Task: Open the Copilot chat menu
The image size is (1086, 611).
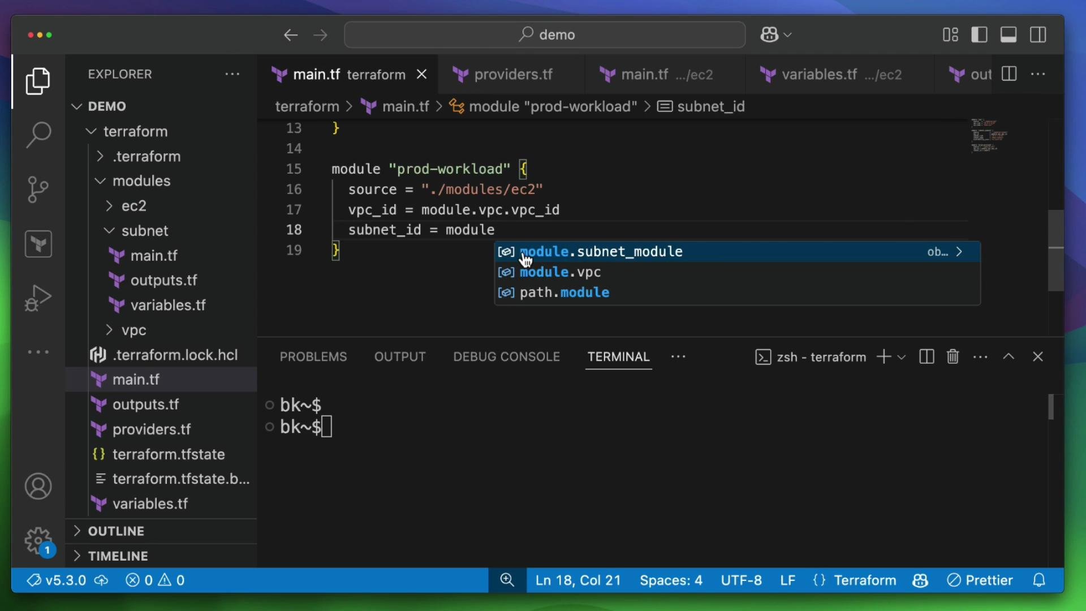Action: 775,35
